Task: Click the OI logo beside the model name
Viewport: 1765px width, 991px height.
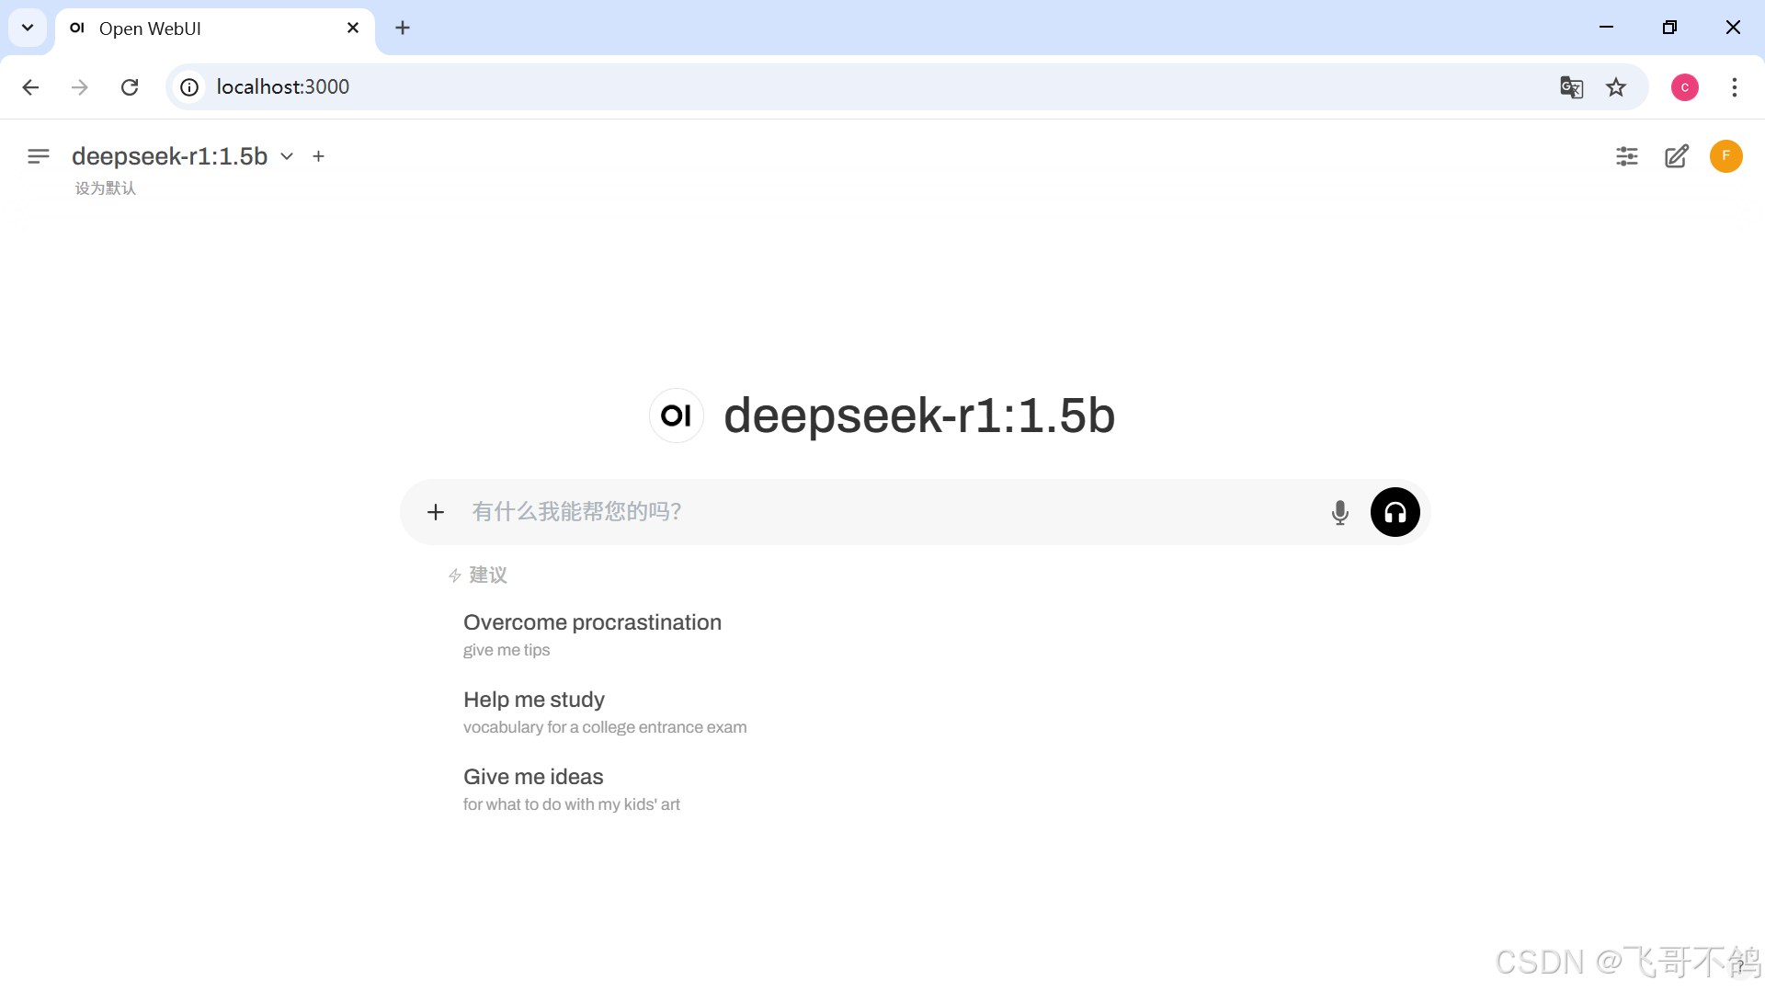Action: (x=677, y=416)
